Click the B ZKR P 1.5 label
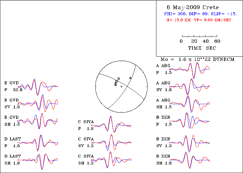This screenshot has width=243, height=173. (x=164, y=121)
